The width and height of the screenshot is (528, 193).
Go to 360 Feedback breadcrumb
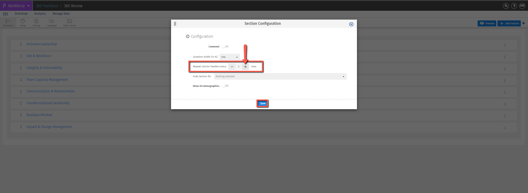click(x=47, y=6)
